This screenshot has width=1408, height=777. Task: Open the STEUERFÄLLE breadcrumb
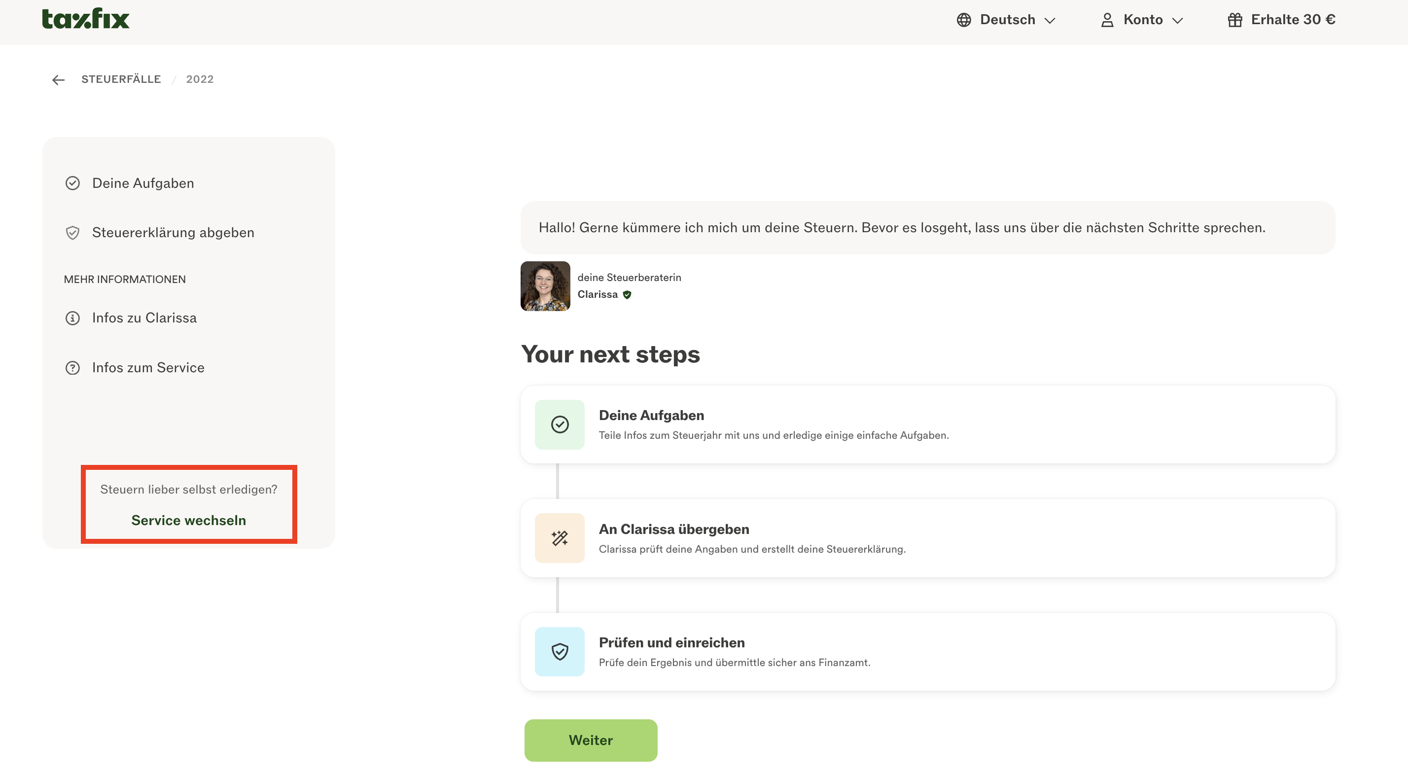point(121,79)
